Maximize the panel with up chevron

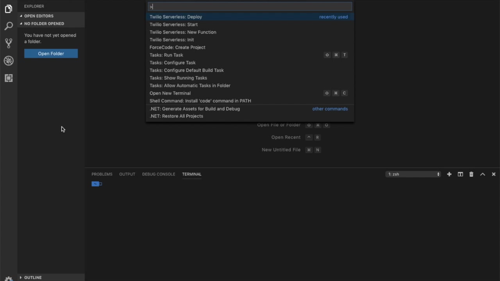coord(482,174)
